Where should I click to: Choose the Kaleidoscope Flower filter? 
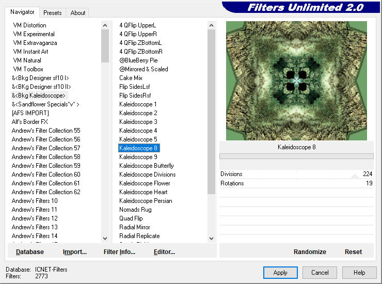coord(145,183)
